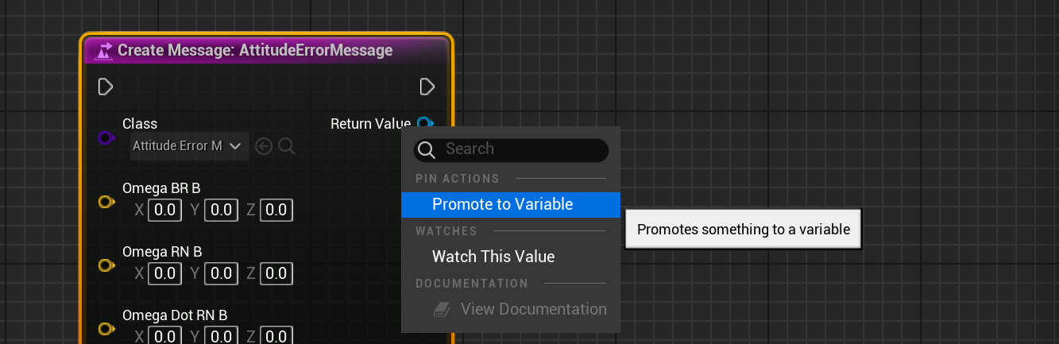1059x344 pixels.
Task: Click the browse-to-asset magnifier icon beside Class
Action: (x=287, y=146)
